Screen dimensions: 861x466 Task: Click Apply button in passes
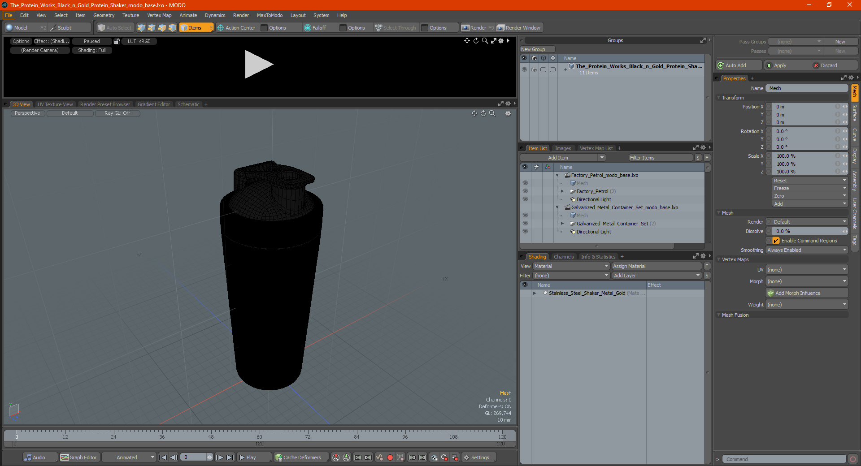[x=787, y=65]
